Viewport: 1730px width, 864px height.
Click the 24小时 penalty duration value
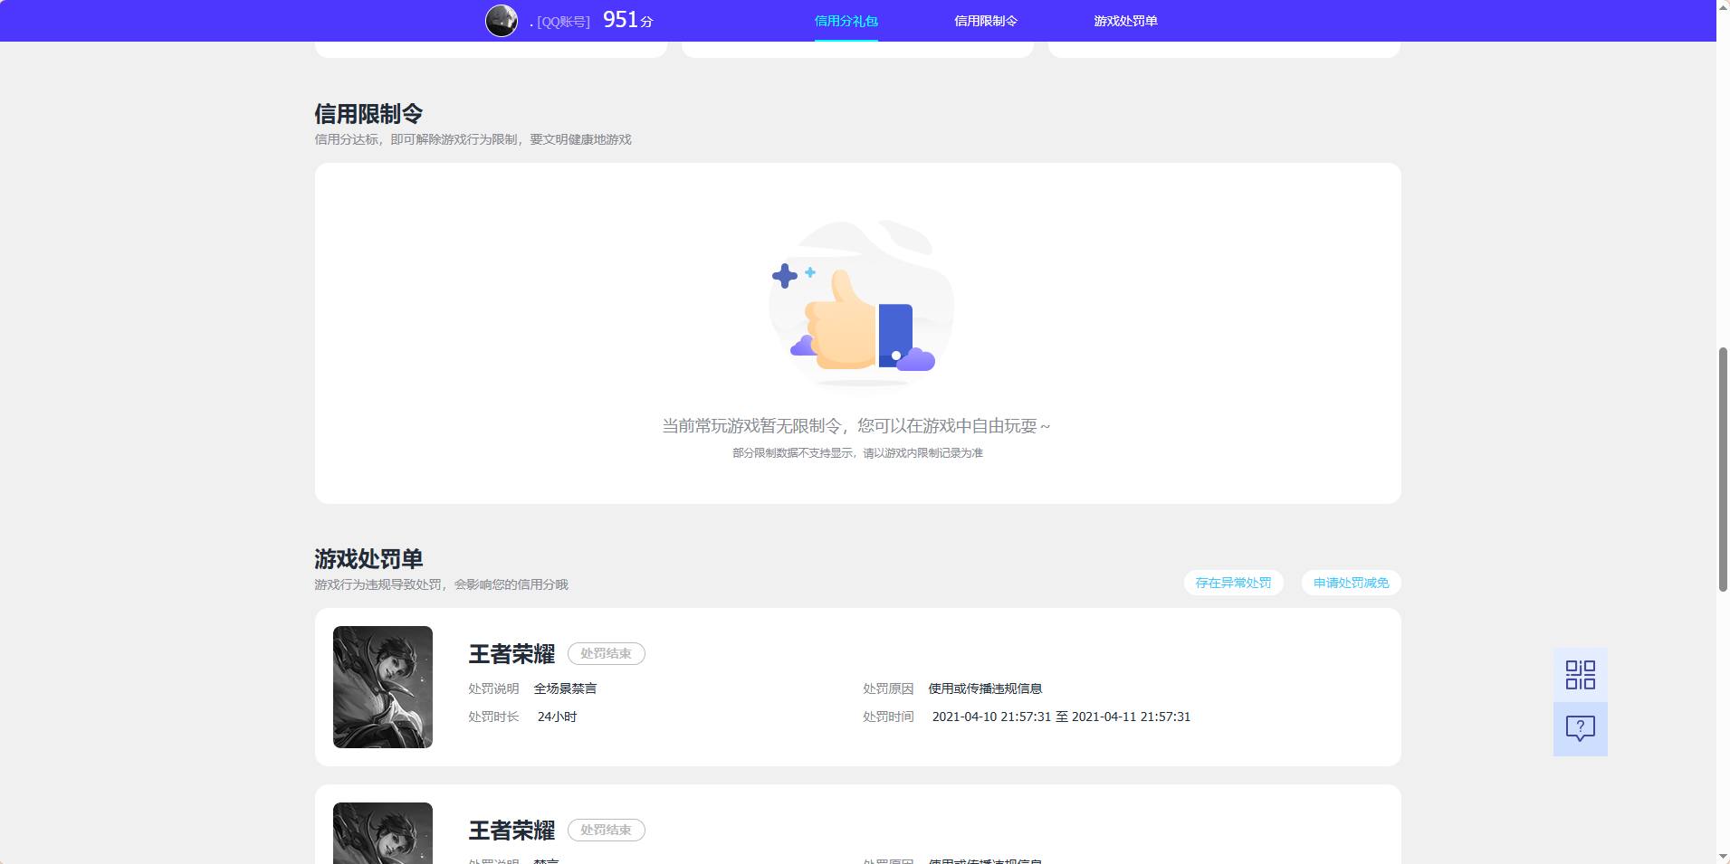pyautogui.click(x=557, y=717)
